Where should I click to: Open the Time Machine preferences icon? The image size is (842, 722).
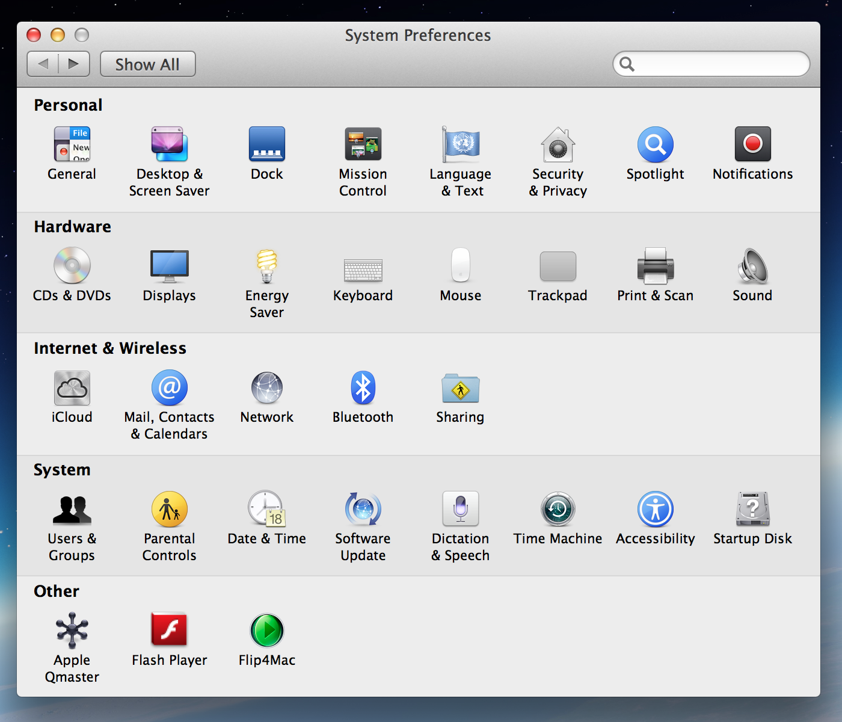tap(558, 510)
